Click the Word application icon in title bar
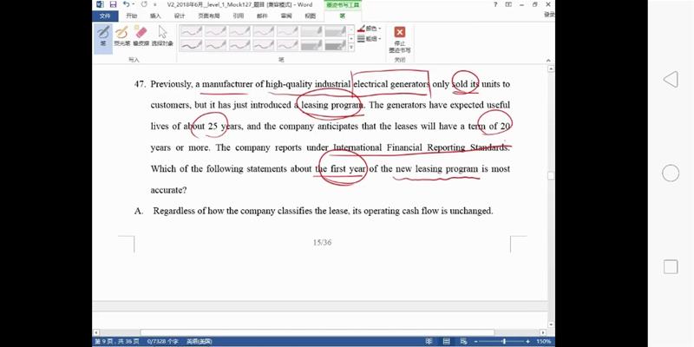 click(100, 4)
